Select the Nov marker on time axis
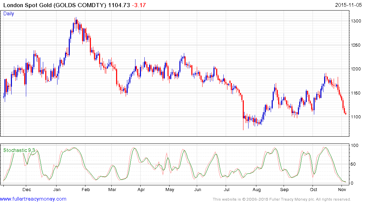Screen dimensions: 366x204 [342, 189]
